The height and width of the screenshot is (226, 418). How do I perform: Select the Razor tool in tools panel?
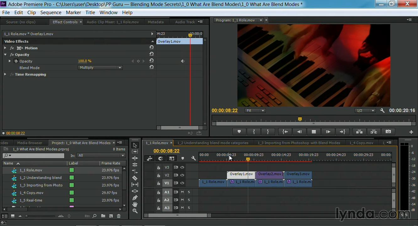(x=135, y=178)
